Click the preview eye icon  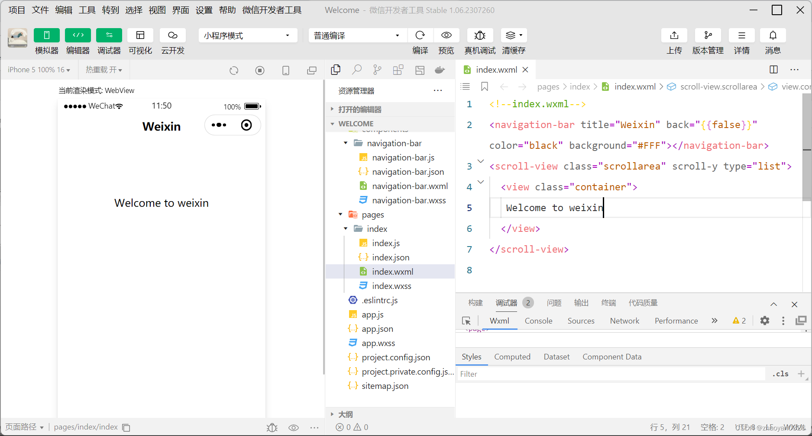[x=446, y=35]
